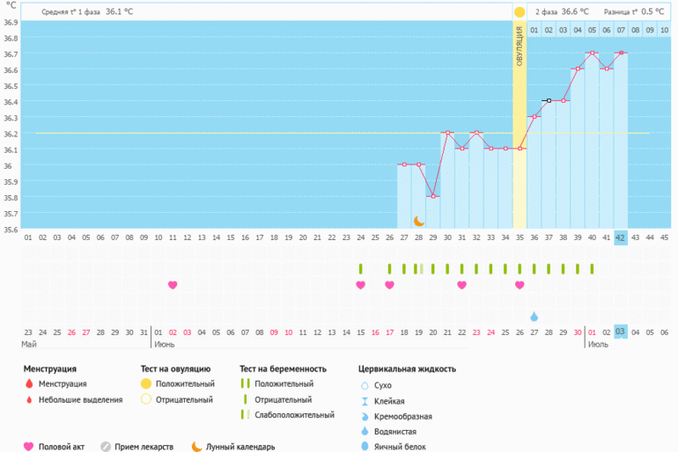Click the Слабоположительный legend label
678x452 pixels.
click(293, 414)
